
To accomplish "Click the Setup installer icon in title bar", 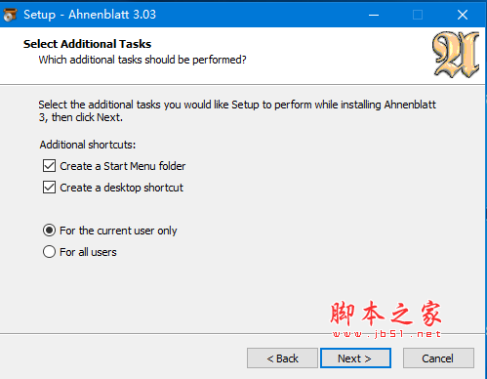I will pos(10,15).
